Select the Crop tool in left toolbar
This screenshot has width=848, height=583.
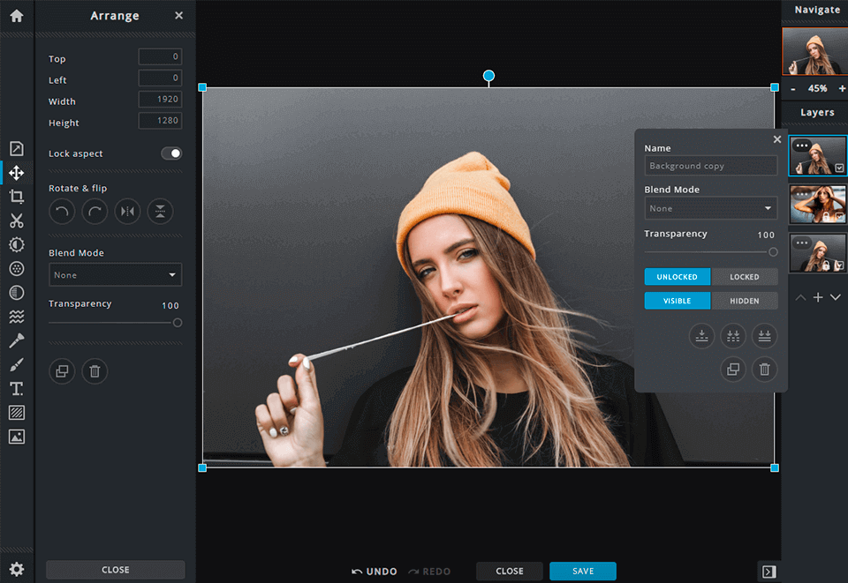[16, 197]
